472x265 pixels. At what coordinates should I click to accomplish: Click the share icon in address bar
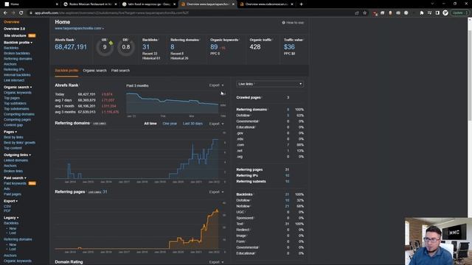coord(357,13)
